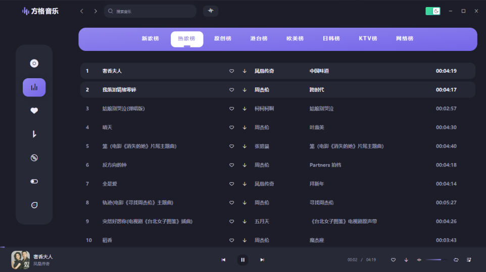This screenshot has height=272, width=486.
Task: Click album 叶惠美 in row 4
Action: tap(317, 128)
